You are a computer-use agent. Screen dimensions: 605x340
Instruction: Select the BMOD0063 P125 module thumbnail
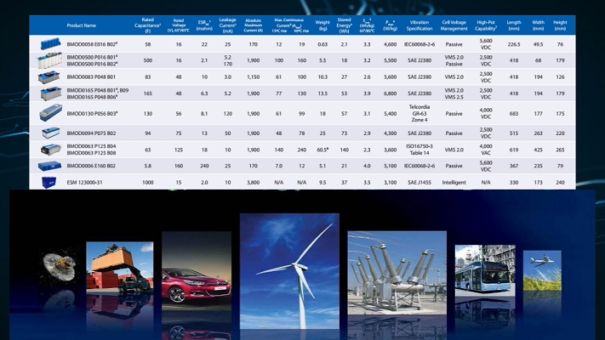(x=51, y=150)
